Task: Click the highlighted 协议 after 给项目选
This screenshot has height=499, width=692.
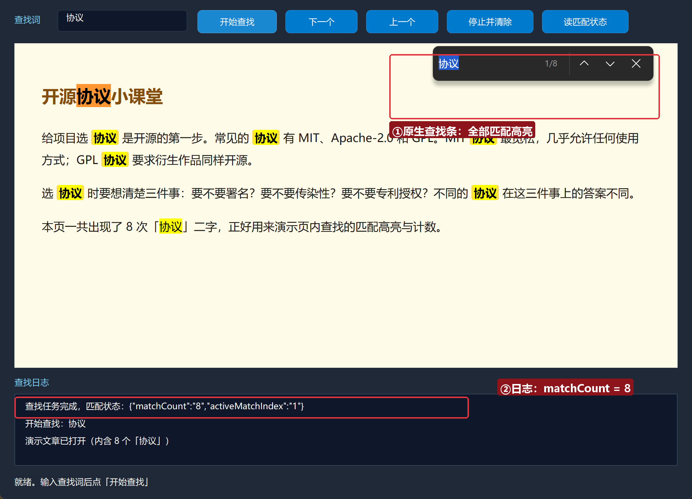Action: [105, 138]
